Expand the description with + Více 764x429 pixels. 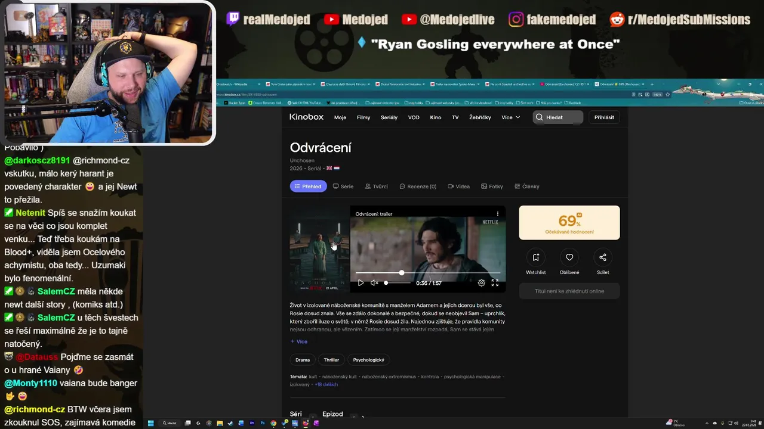pos(299,341)
